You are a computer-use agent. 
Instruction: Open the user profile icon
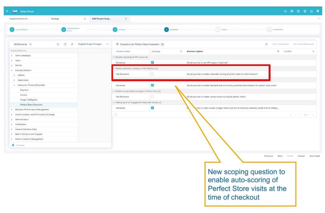[318, 11]
